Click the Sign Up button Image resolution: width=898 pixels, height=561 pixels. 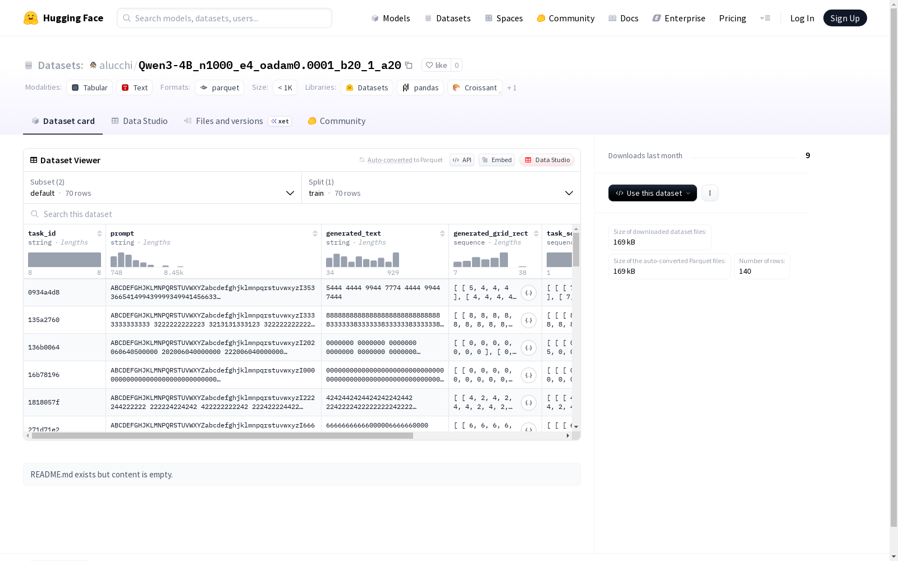845,18
